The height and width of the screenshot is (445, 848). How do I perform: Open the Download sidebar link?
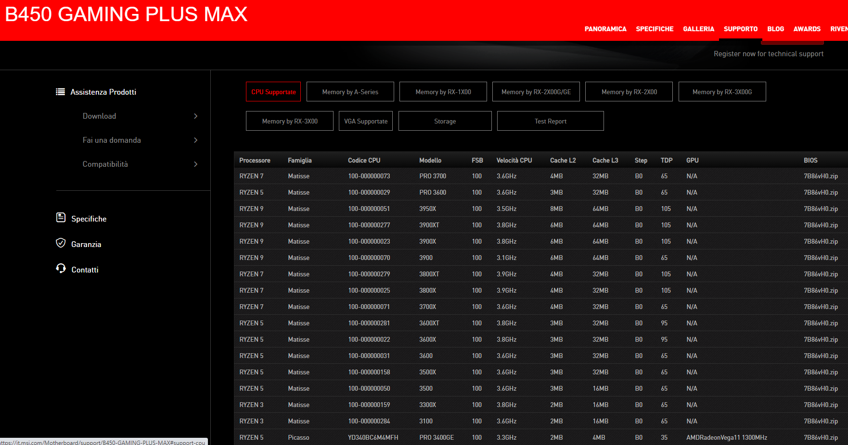pyautogui.click(x=99, y=116)
